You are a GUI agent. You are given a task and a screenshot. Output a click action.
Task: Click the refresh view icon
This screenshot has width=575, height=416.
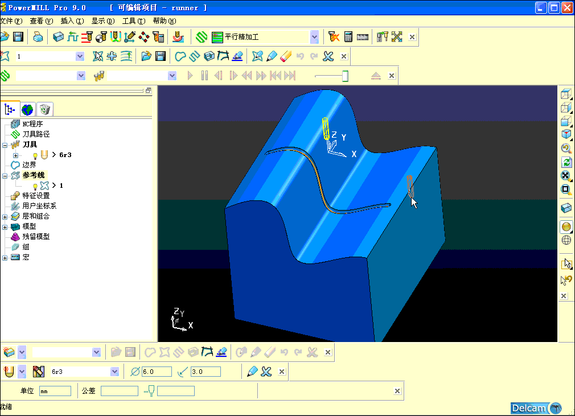(x=566, y=162)
